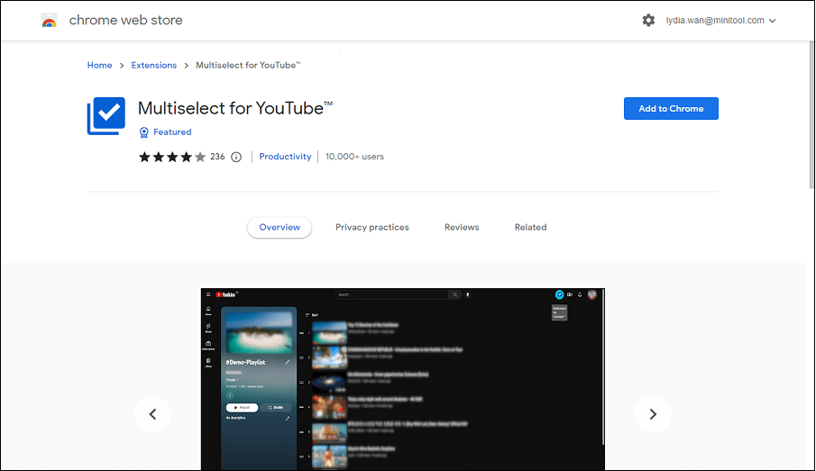Click the Multiselect for YouTube checkbox logo

tap(106, 115)
